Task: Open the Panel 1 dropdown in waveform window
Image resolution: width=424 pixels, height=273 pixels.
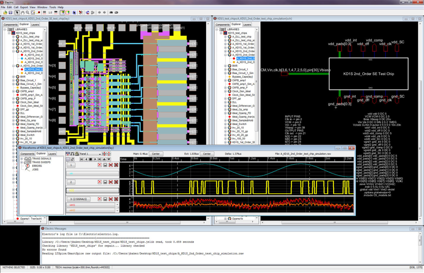Action: [90, 154]
